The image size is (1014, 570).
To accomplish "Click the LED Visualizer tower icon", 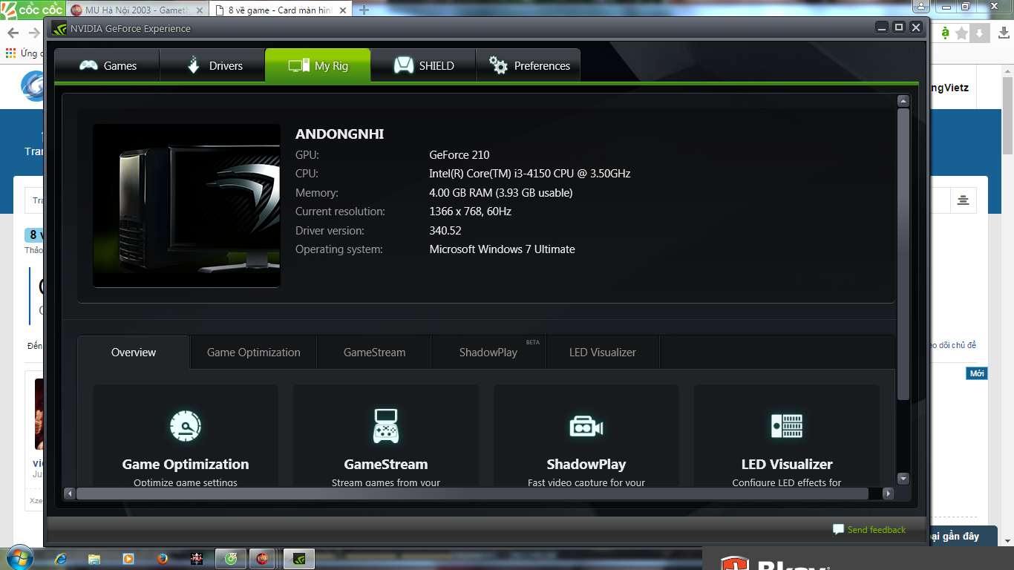I will pos(787,425).
